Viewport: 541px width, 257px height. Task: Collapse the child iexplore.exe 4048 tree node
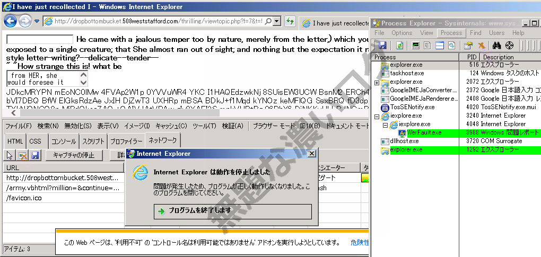pos(385,125)
